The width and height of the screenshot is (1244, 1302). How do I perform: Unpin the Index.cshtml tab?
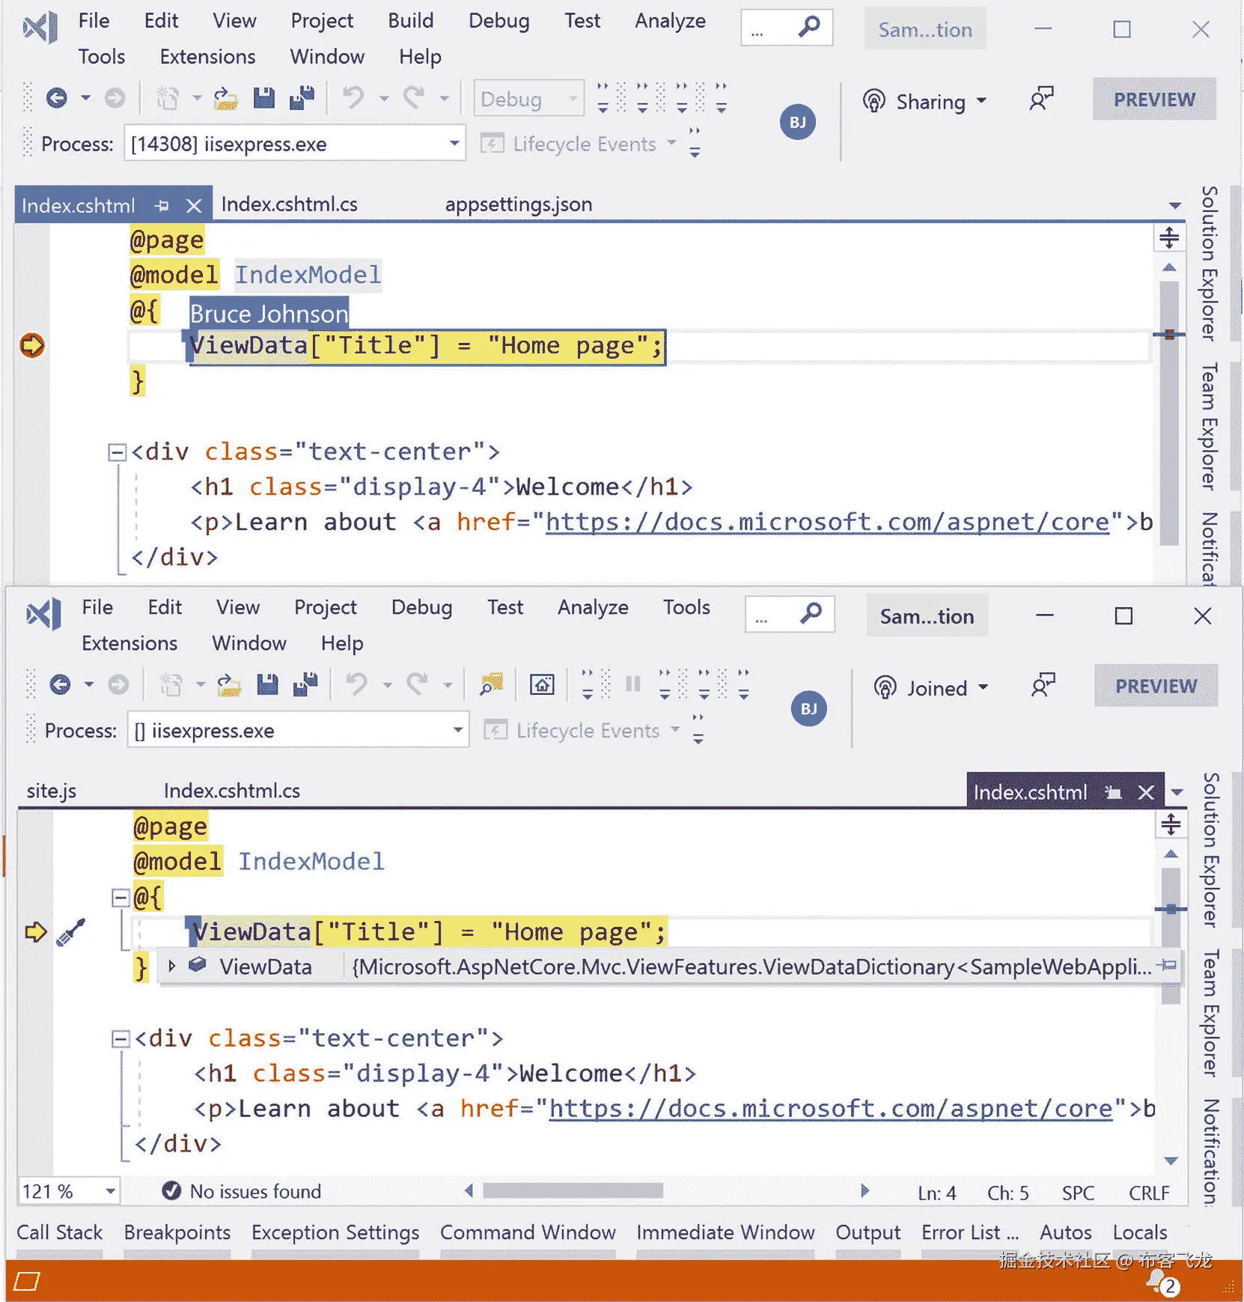coord(163,204)
